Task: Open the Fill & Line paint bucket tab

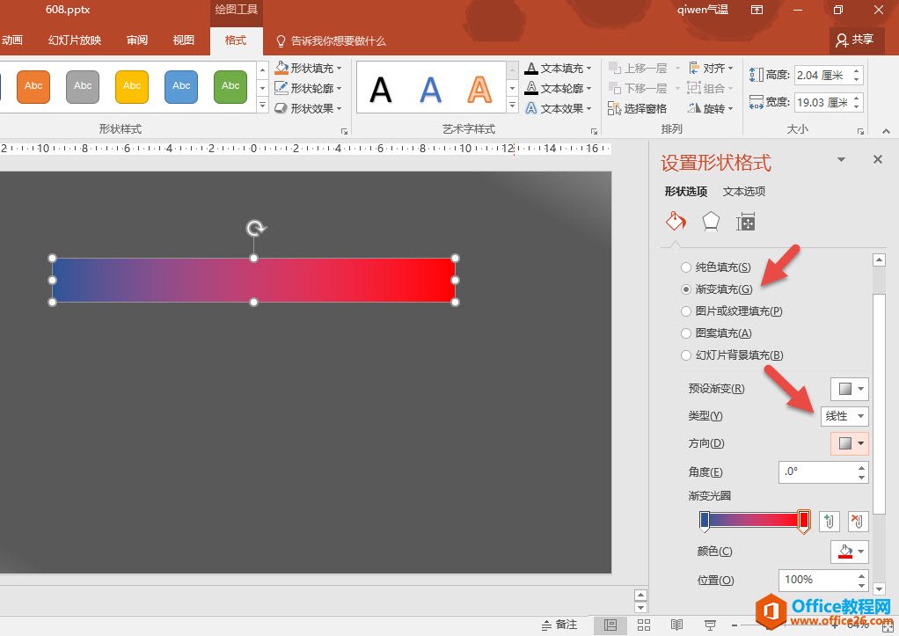Action: (675, 222)
